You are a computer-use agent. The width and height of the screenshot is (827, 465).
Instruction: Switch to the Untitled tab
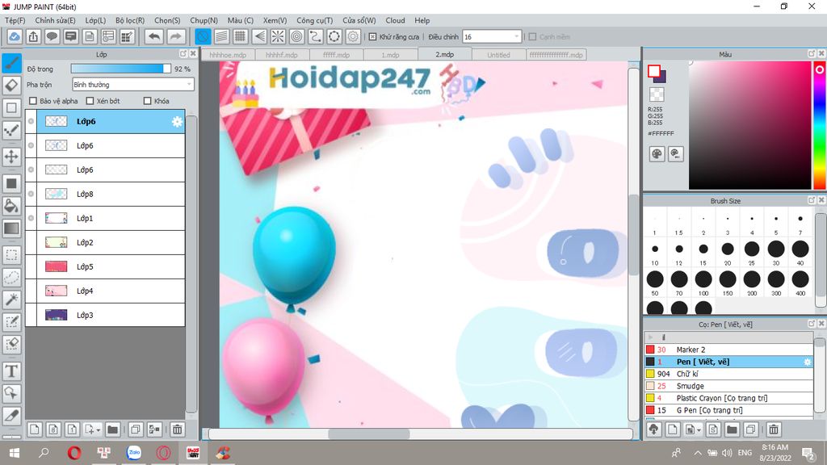498,55
